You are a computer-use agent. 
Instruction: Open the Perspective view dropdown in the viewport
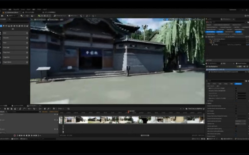click(40, 19)
